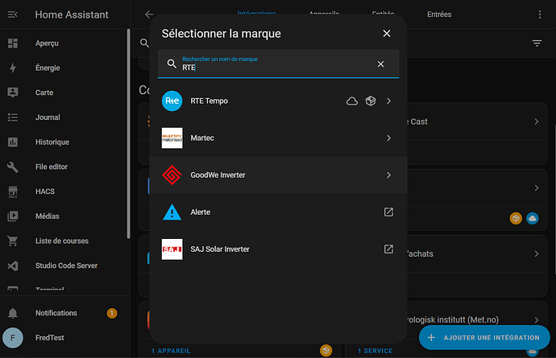Click the Alerte entry

278,212
